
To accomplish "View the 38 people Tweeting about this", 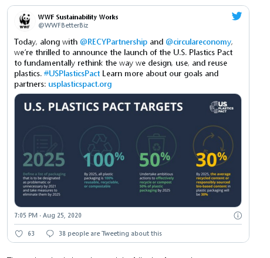I will click(x=110, y=233).
